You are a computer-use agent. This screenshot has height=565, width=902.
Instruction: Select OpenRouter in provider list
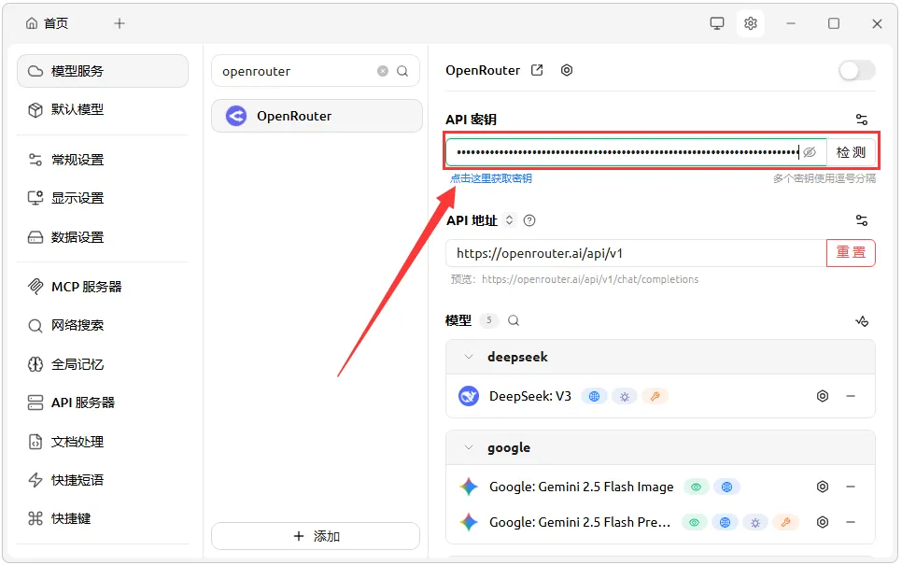coord(317,116)
